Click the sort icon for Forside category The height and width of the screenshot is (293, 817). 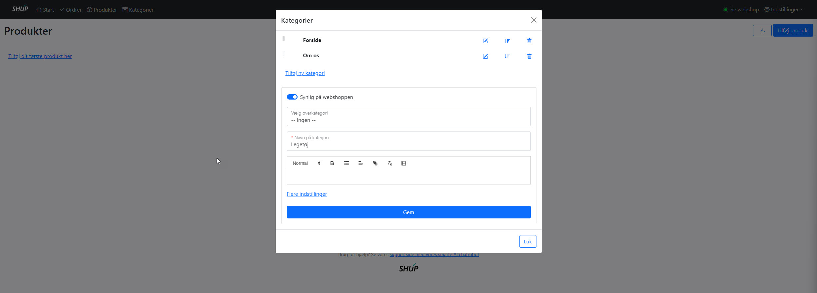[x=507, y=41]
